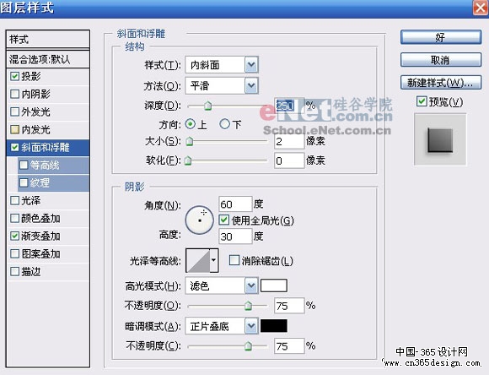Click the 新建样式 button
Image resolution: width=489 pixels, height=375 pixels.
441,83
